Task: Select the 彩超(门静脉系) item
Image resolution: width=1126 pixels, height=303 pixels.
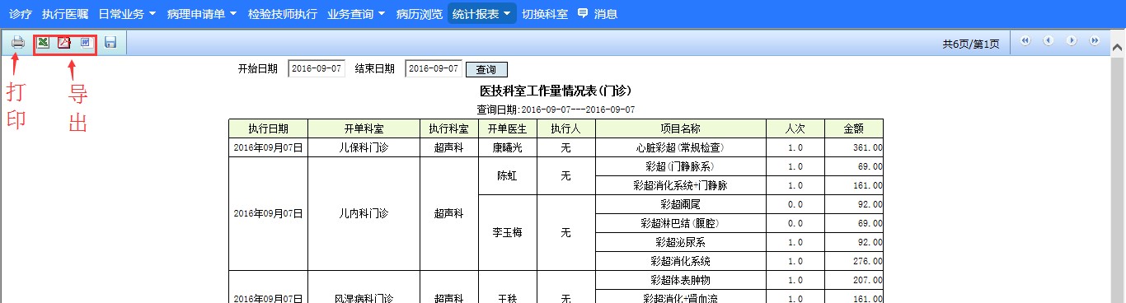Action: [x=680, y=166]
